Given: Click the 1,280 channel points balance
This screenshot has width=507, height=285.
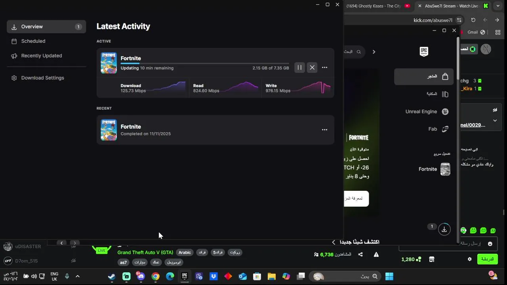Looking at the screenshot, I should [411, 259].
